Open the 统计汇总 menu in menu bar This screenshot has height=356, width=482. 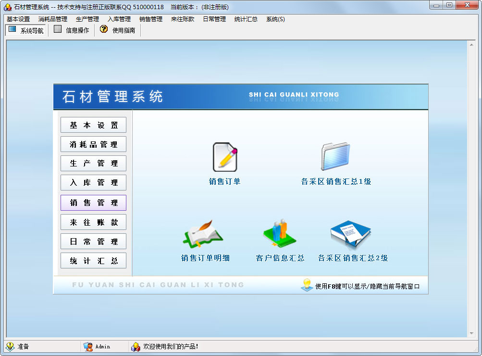tap(246, 19)
